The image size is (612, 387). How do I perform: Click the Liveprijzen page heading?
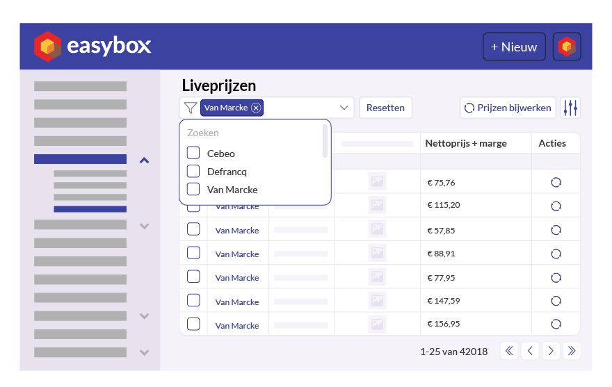[x=219, y=85]
